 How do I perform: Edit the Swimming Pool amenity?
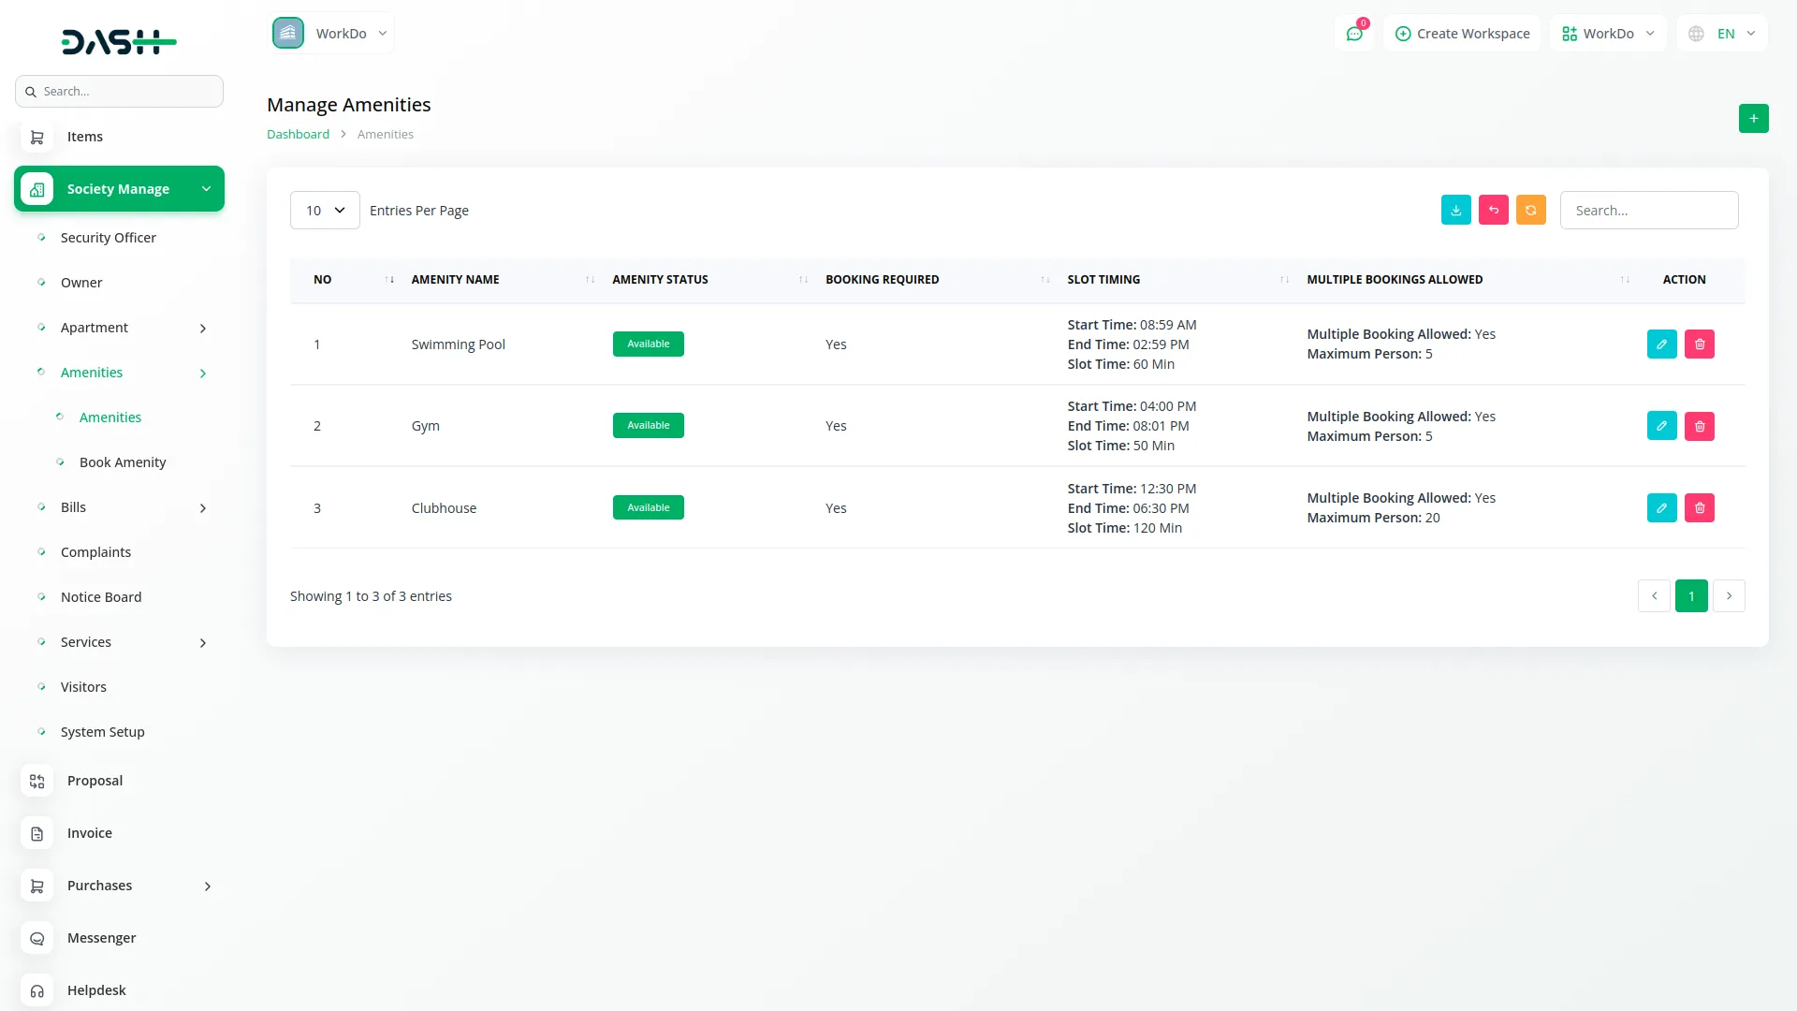[x=1661, y=344]
